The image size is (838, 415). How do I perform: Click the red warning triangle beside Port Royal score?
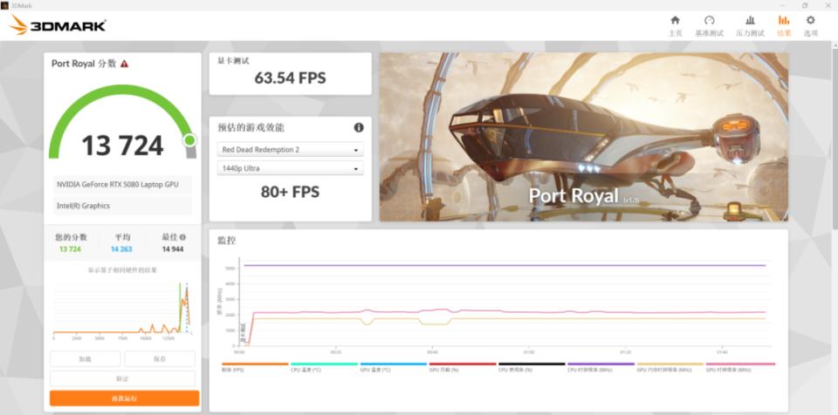[x=125, y=64]
